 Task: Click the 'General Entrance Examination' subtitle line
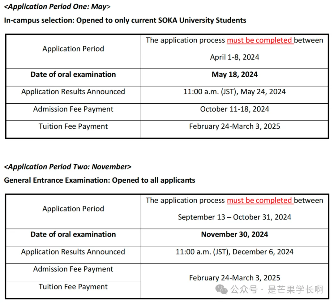(x=100, y=180)
